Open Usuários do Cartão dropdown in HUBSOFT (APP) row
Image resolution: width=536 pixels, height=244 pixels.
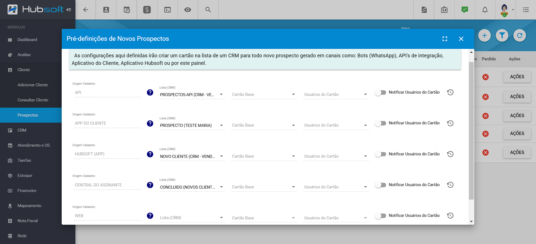[336, 156]
